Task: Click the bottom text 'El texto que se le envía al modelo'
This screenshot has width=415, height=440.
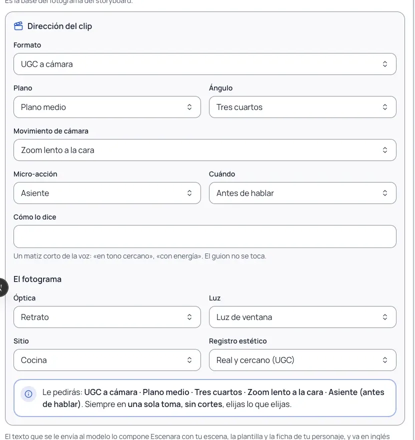Action: [197, 436]
